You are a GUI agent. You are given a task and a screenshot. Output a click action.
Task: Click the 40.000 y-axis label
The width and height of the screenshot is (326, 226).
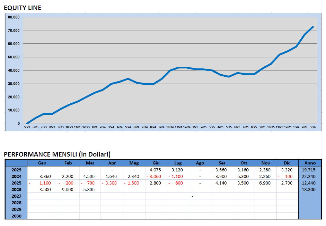[x=14, y=70]
